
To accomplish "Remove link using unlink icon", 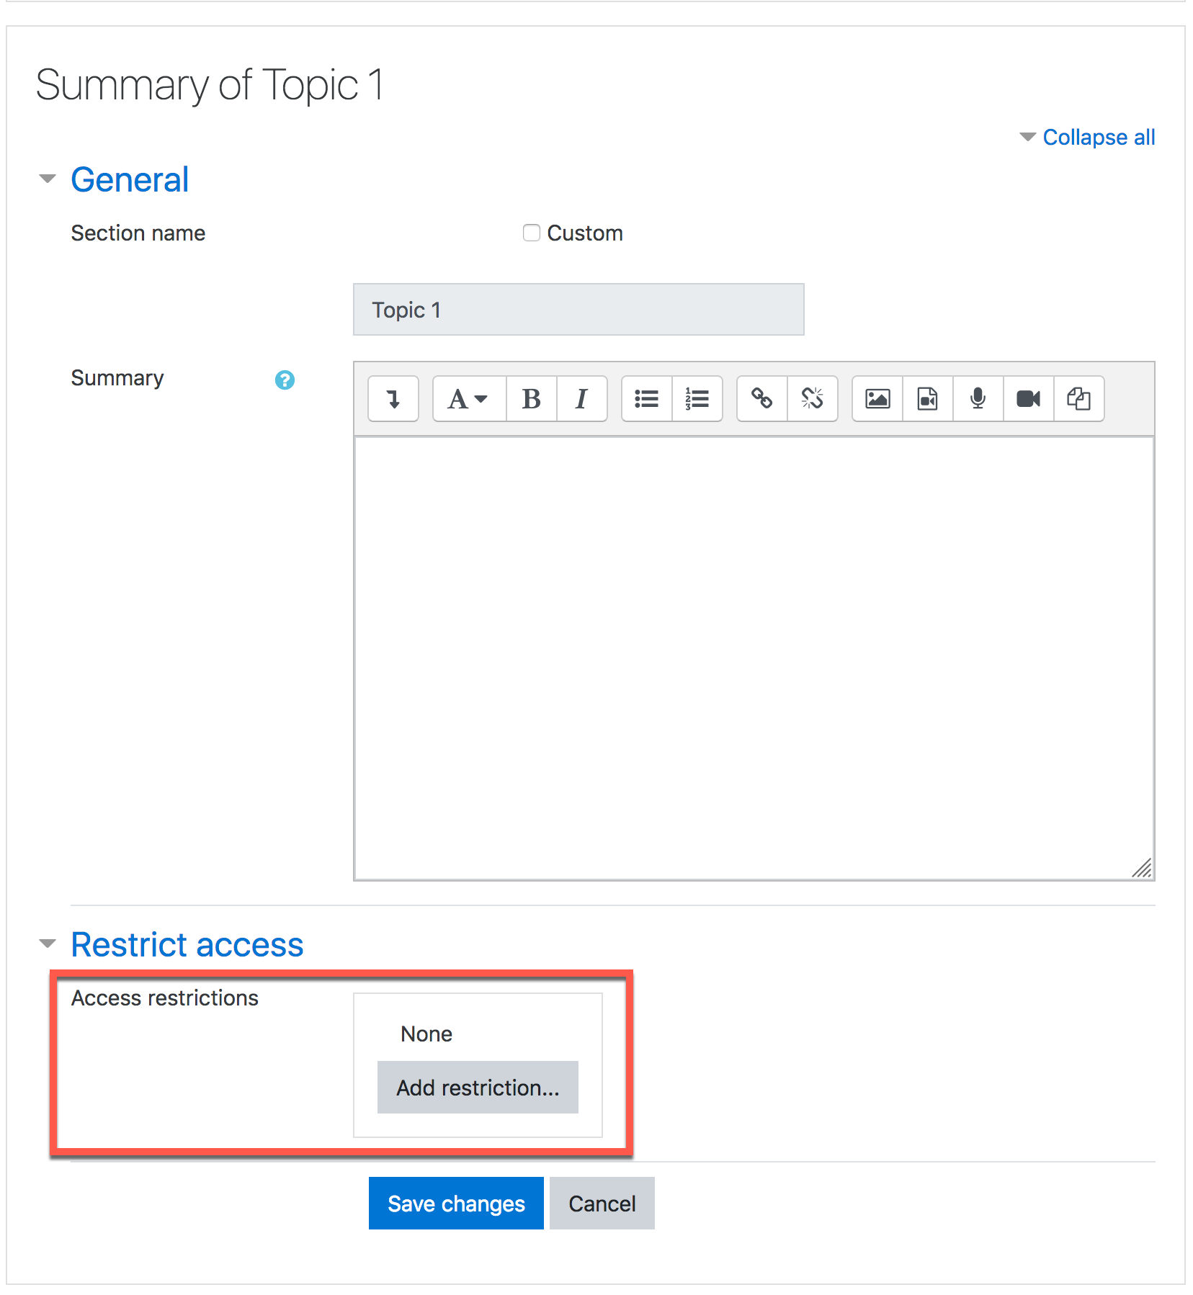I will [x=812, y=398].
